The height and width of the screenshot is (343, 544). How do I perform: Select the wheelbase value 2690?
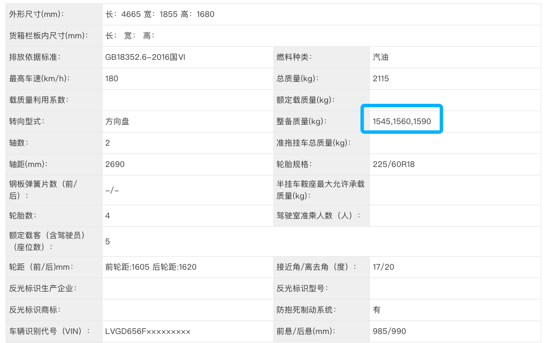115,164
